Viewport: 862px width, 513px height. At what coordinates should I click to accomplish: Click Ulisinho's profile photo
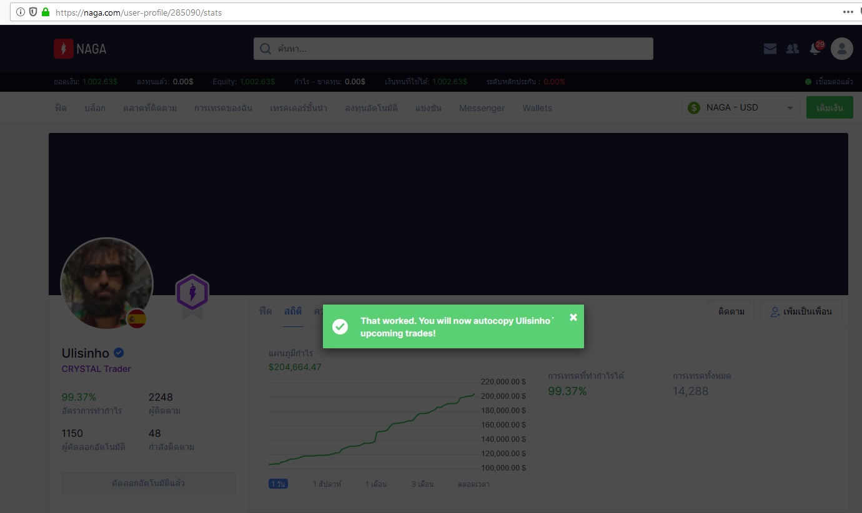pyautogui.click(x=107, y=283)
